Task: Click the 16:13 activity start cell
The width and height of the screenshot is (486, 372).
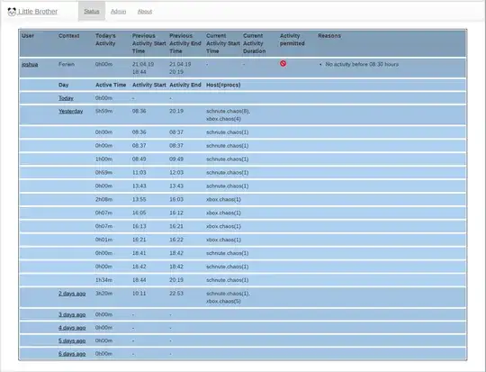Action: tap(139, 226)
